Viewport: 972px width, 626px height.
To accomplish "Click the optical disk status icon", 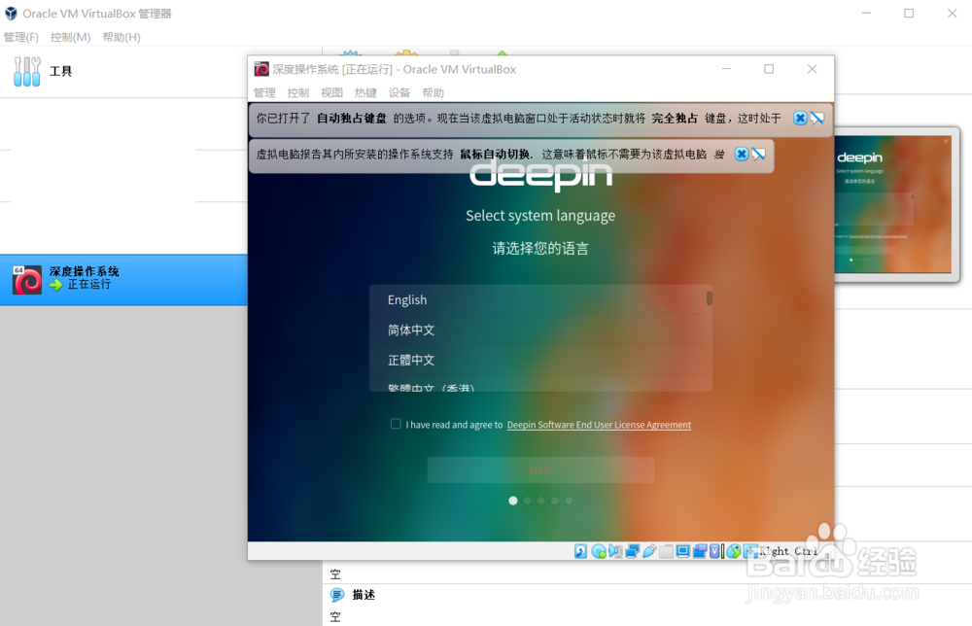I will [x=599, y=551].
